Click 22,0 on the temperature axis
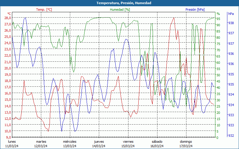Viewport: 239px width, 149px height. click(x=8, y=55)
